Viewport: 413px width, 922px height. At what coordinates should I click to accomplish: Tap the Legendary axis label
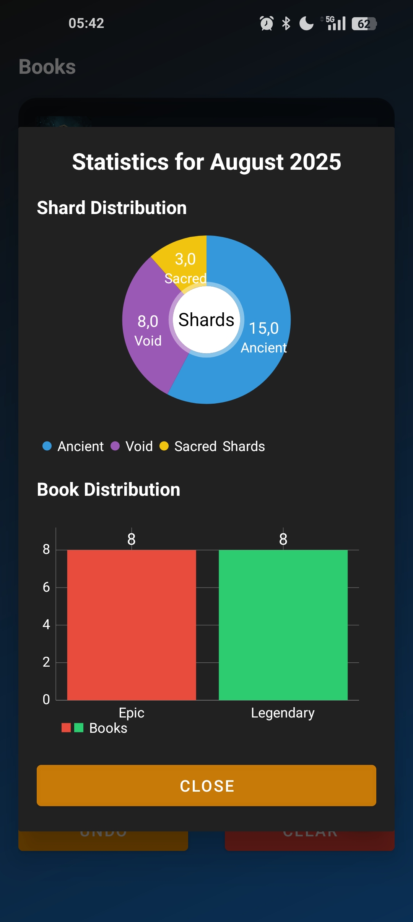point(283,713)
